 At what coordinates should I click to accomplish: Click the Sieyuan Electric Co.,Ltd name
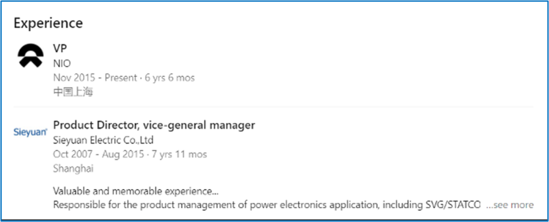point(103,140)
